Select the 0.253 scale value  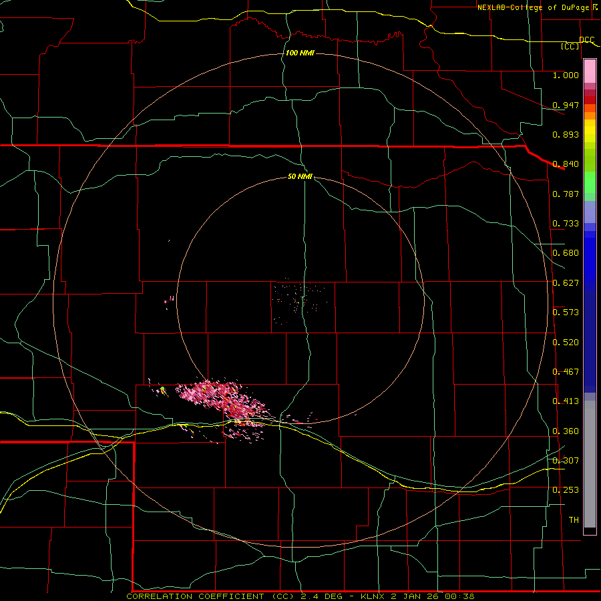[x=566, y=490]
